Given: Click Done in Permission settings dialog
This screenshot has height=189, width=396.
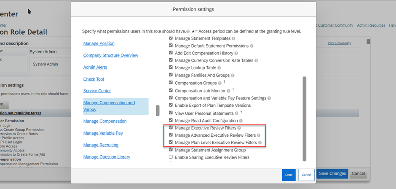Looking at the screenshot, I should (x=289, y=175).
